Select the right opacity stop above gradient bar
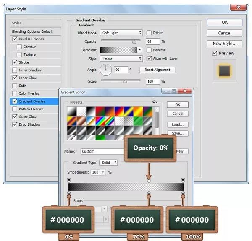The height and width of the screenshot is (241, 252). (x=183, y=180)
